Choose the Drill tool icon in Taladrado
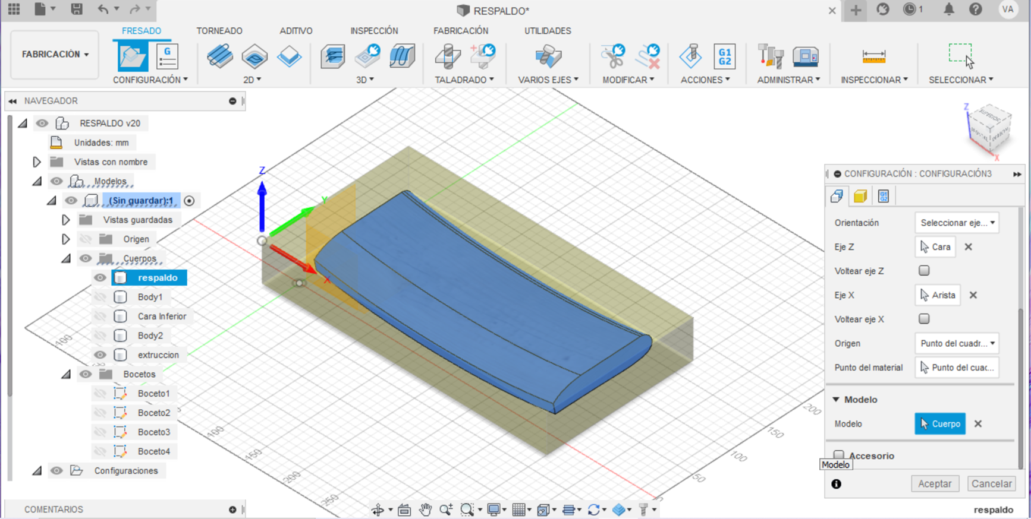Image resolution: width=1031 pixels, height=519 pixels. coord(448,56)
